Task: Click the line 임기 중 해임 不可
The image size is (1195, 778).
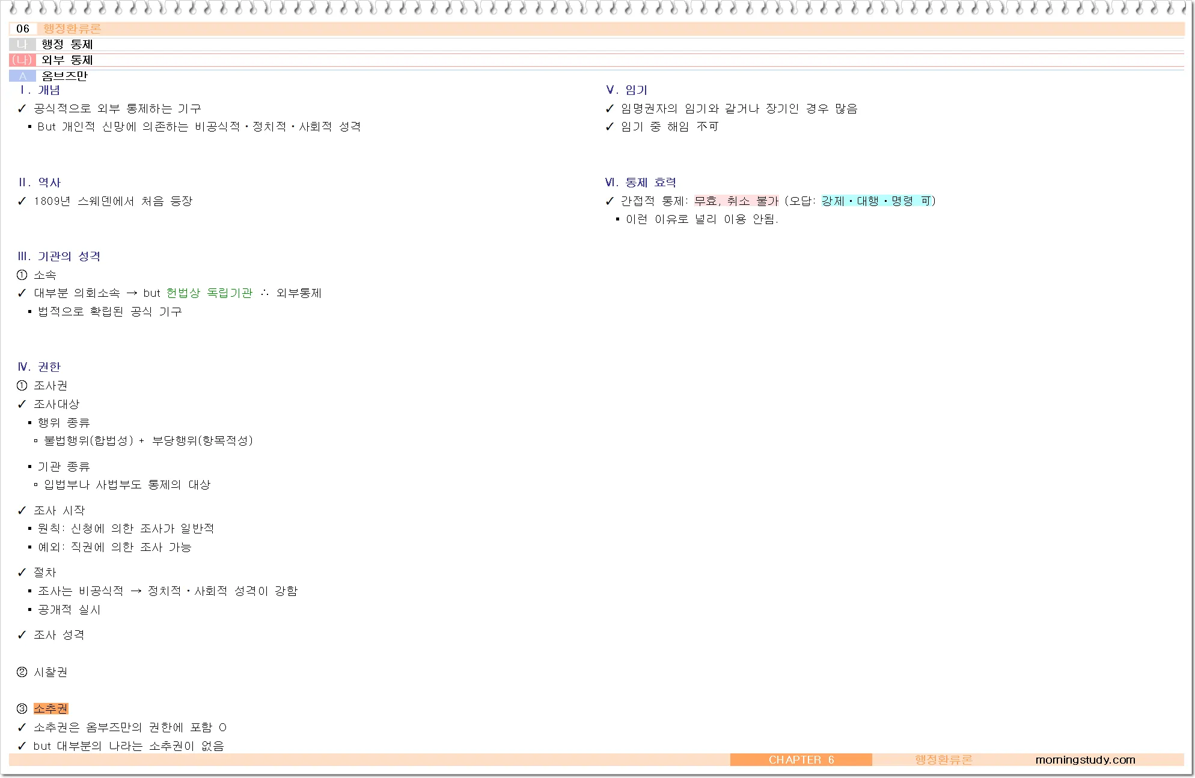Action: coord(670,127)
